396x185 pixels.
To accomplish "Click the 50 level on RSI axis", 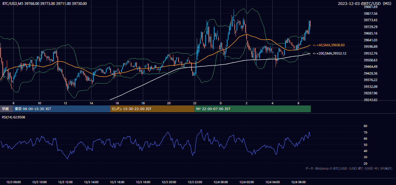I will [x=365, y=145].
